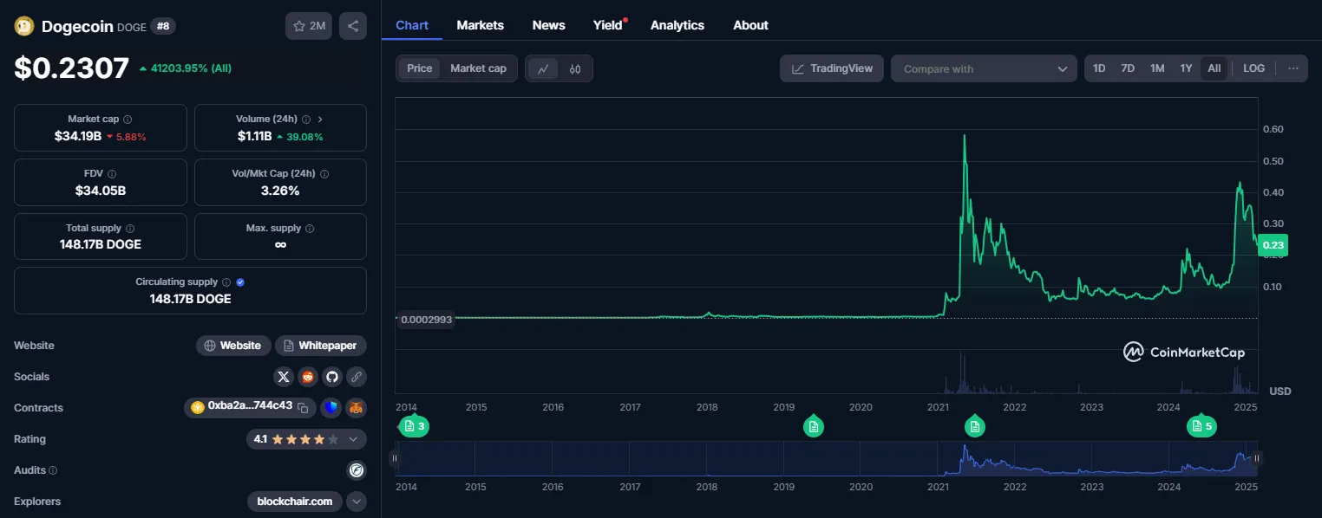The image size is (1322, 518).
Task: Open the Dogecoin Whitepaper
Action: 321,346
